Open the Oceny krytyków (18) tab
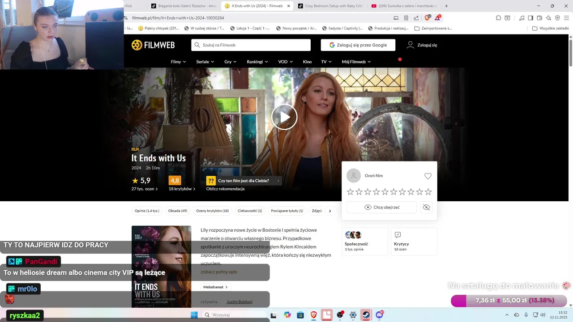The width and height of the screenshot is (573, 322). tap(212, 211)
